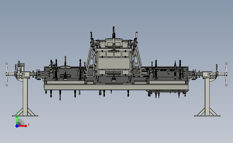
Task: Select the left support stand column
Action: (25, 97)
